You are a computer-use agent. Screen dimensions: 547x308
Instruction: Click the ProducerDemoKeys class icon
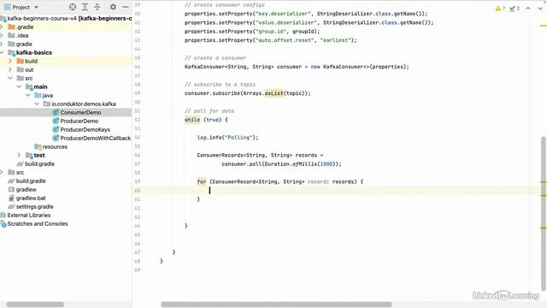56,129
